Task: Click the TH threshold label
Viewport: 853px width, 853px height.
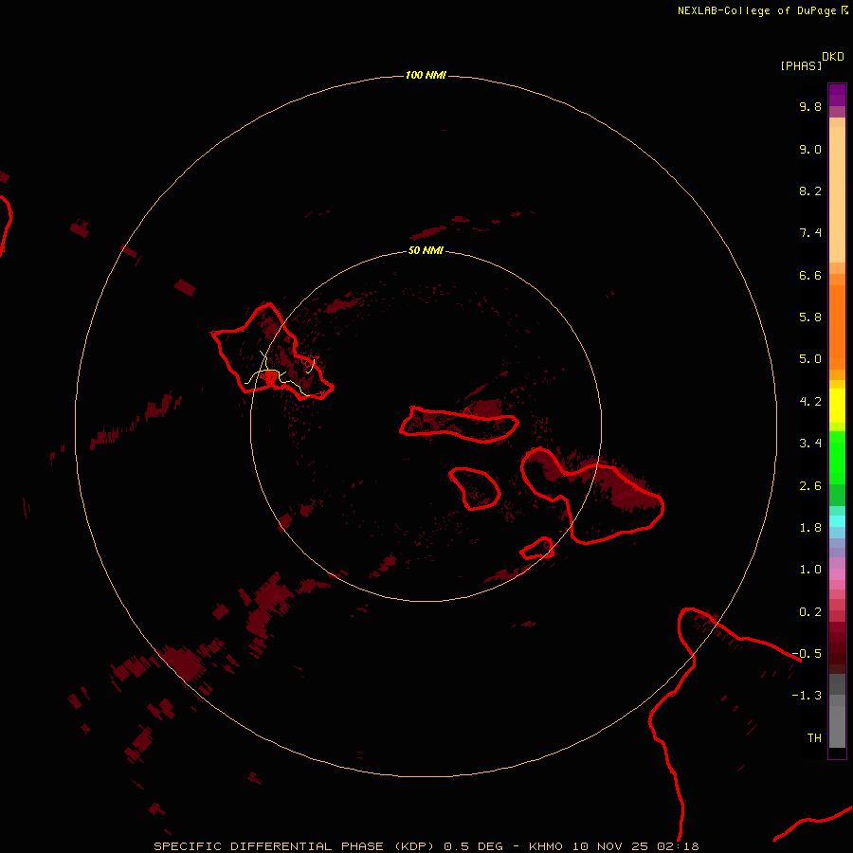Action: (x=814, y=738)
